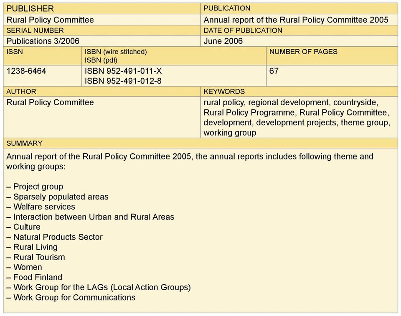
Task: Select the 'Women' list item
Action: point(24,267)
